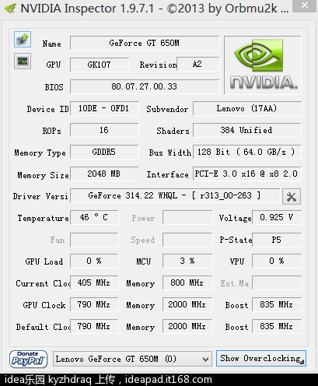
Task: Click the Revision field A2
Action: (x=198, y=64)
